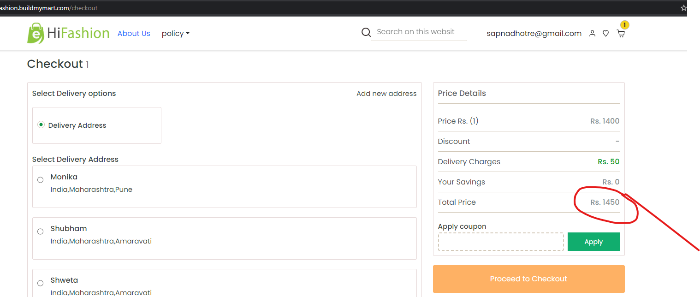Click Add new address link
Screen dimensions: 700x297
(386, 94)
